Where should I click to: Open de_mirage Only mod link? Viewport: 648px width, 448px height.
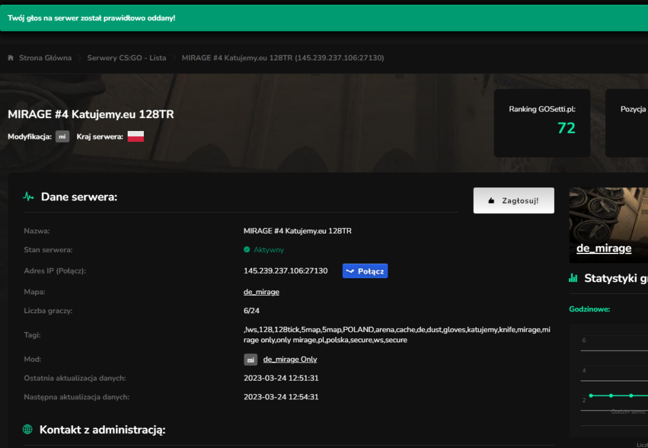pyautogui.click(x=290, y=359)
